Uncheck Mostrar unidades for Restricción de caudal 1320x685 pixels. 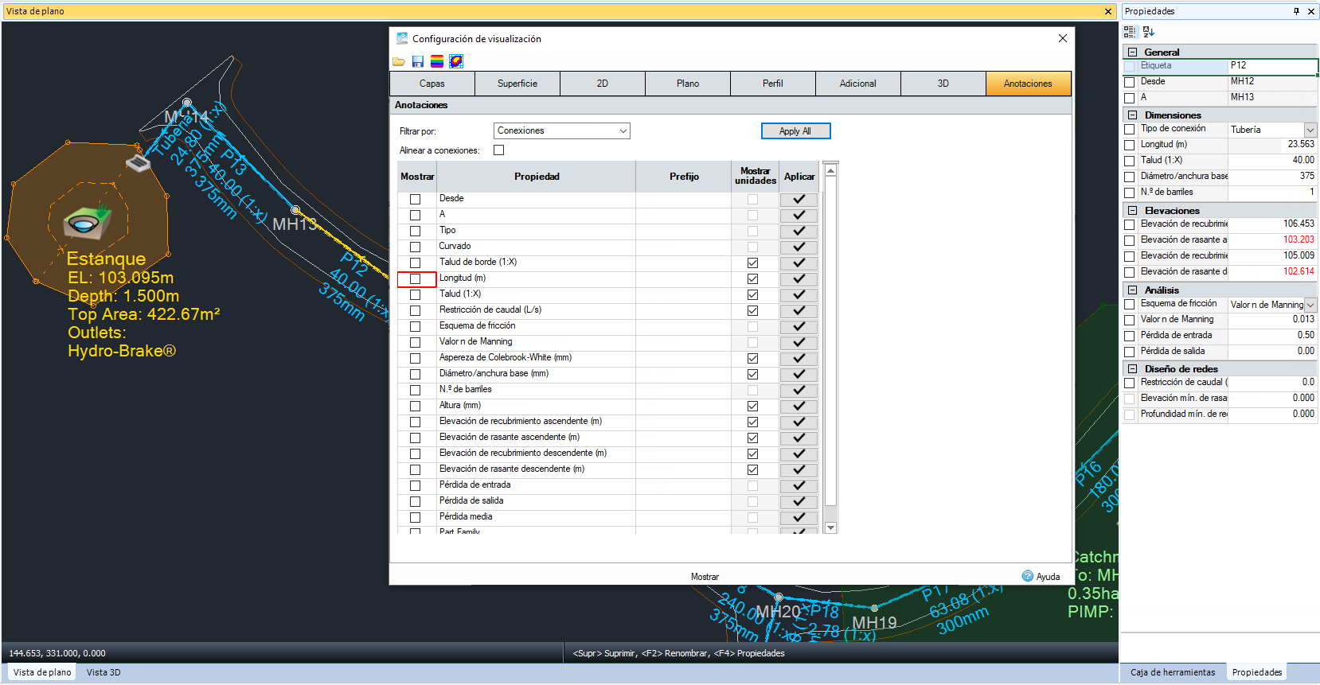pos(752,310)
